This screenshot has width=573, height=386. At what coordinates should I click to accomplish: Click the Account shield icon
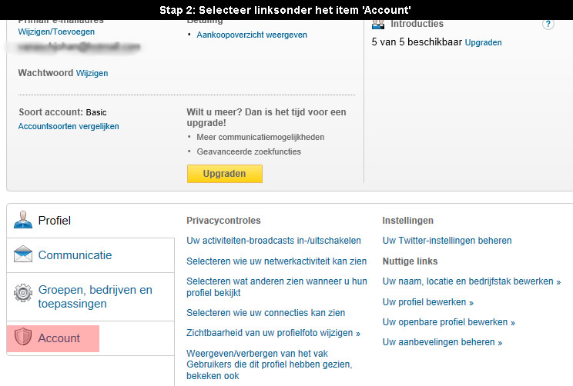(x=22, y=336)
